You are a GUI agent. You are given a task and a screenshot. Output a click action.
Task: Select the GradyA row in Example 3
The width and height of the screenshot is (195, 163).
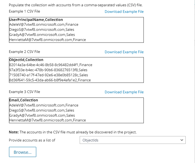click(42, 115)
